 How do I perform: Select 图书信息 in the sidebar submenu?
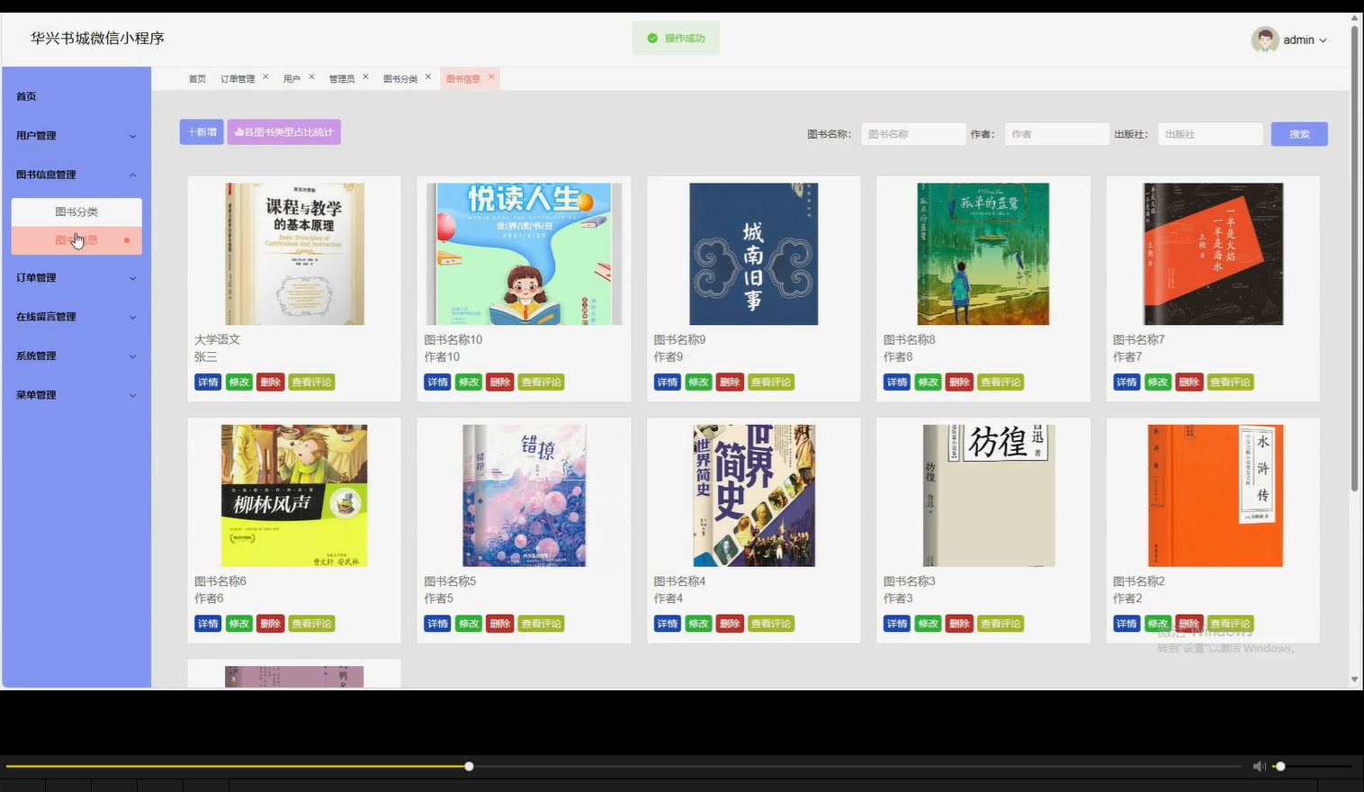[x=76, y=240]
